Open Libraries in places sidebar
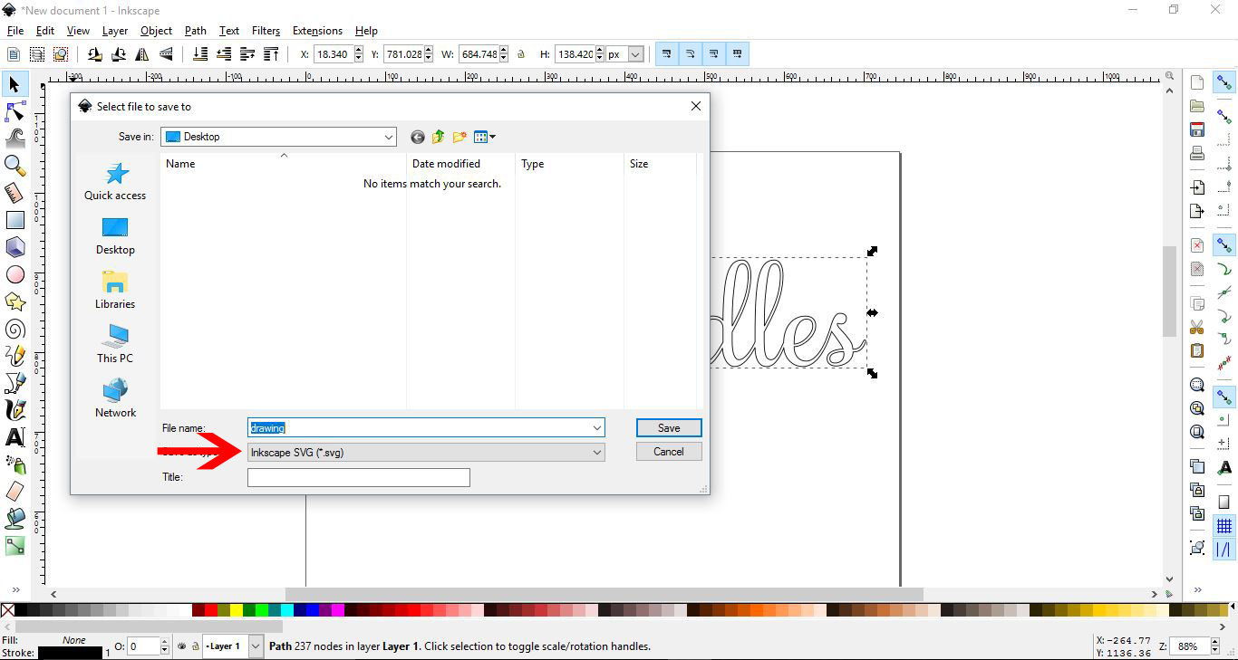This screenshot has width=1238, height=660. [x=115, y=290]
